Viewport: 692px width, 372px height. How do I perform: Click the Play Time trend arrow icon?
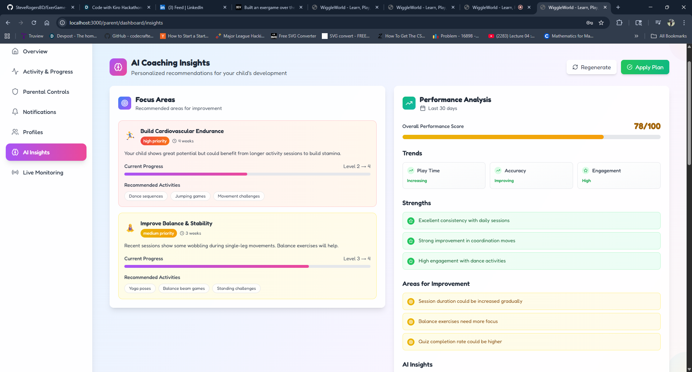click(x=411, y=170)
